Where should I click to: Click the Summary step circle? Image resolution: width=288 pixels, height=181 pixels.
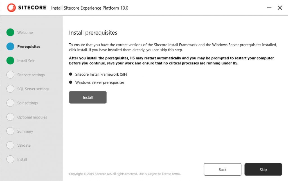tap(10, 131)
